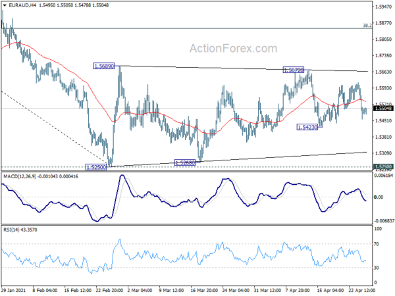Click the 2 Mar 04:00 time axis marker

140,290
